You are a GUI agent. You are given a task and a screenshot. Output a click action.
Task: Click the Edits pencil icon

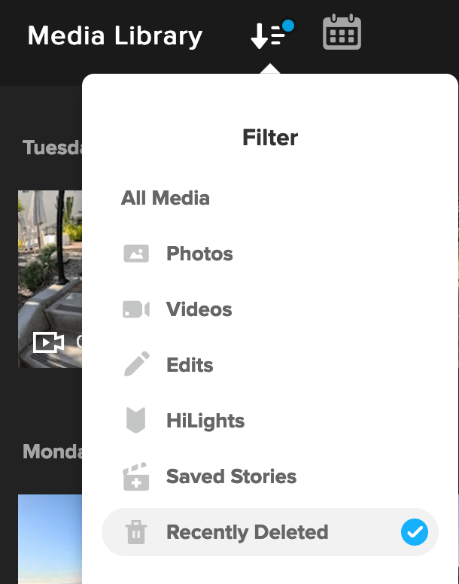[136, 364]
